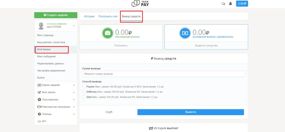285x132 pixels.
Task: Select Qiwi withdrawal method
Action: 84,97
